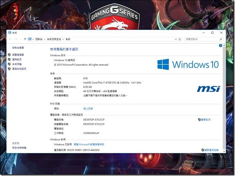Click the scrollbar down arrow
This screenshot has width=235, height=176.
(x=224, y=151)
